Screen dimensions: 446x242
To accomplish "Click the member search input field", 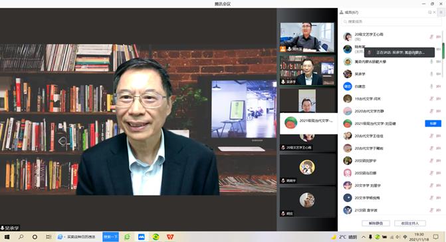I will (x=391, y=22).
